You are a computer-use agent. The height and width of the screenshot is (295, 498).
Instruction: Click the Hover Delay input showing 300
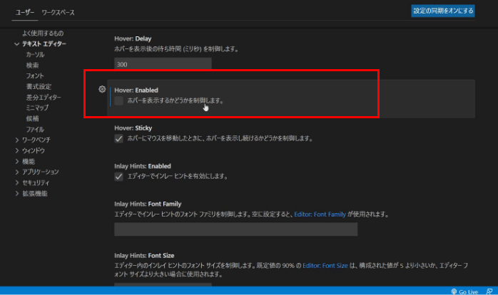pyautogui.click(x=163, y=63)
